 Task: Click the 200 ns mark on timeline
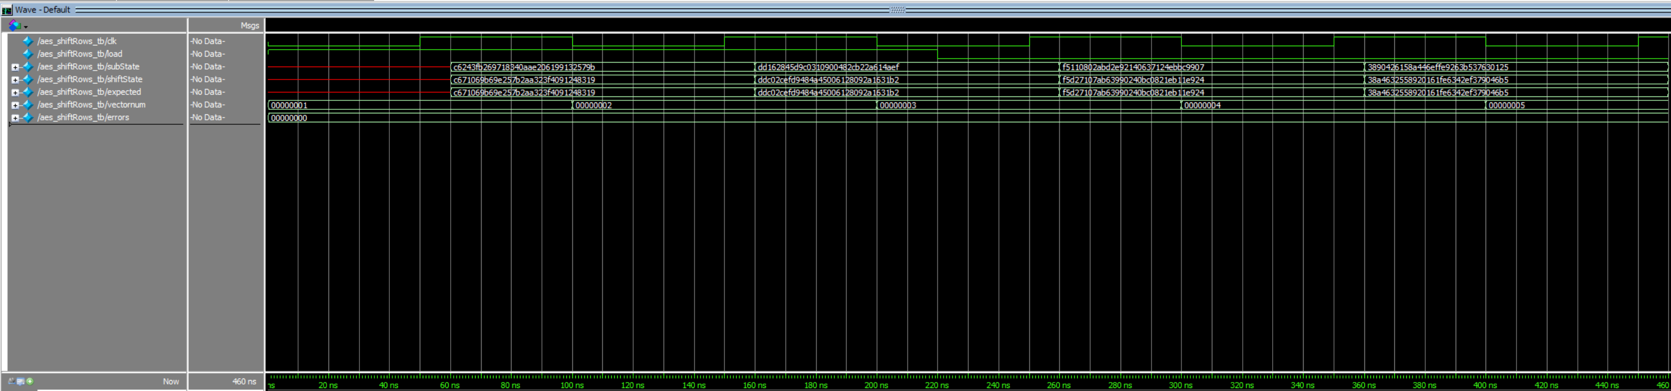click(x=876, y=385)
